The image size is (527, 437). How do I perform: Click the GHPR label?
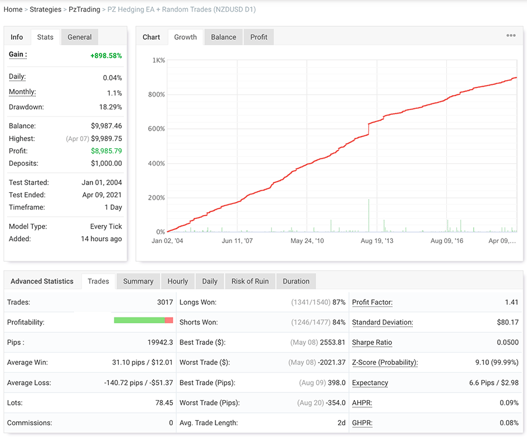(x=362, y=423)
